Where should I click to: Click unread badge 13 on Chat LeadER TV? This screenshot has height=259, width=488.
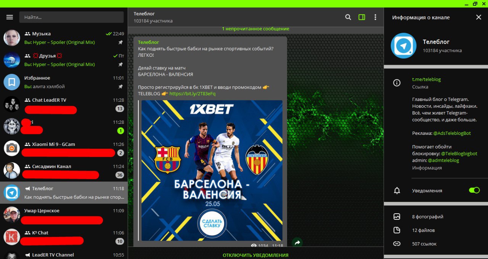coord(120,109)
